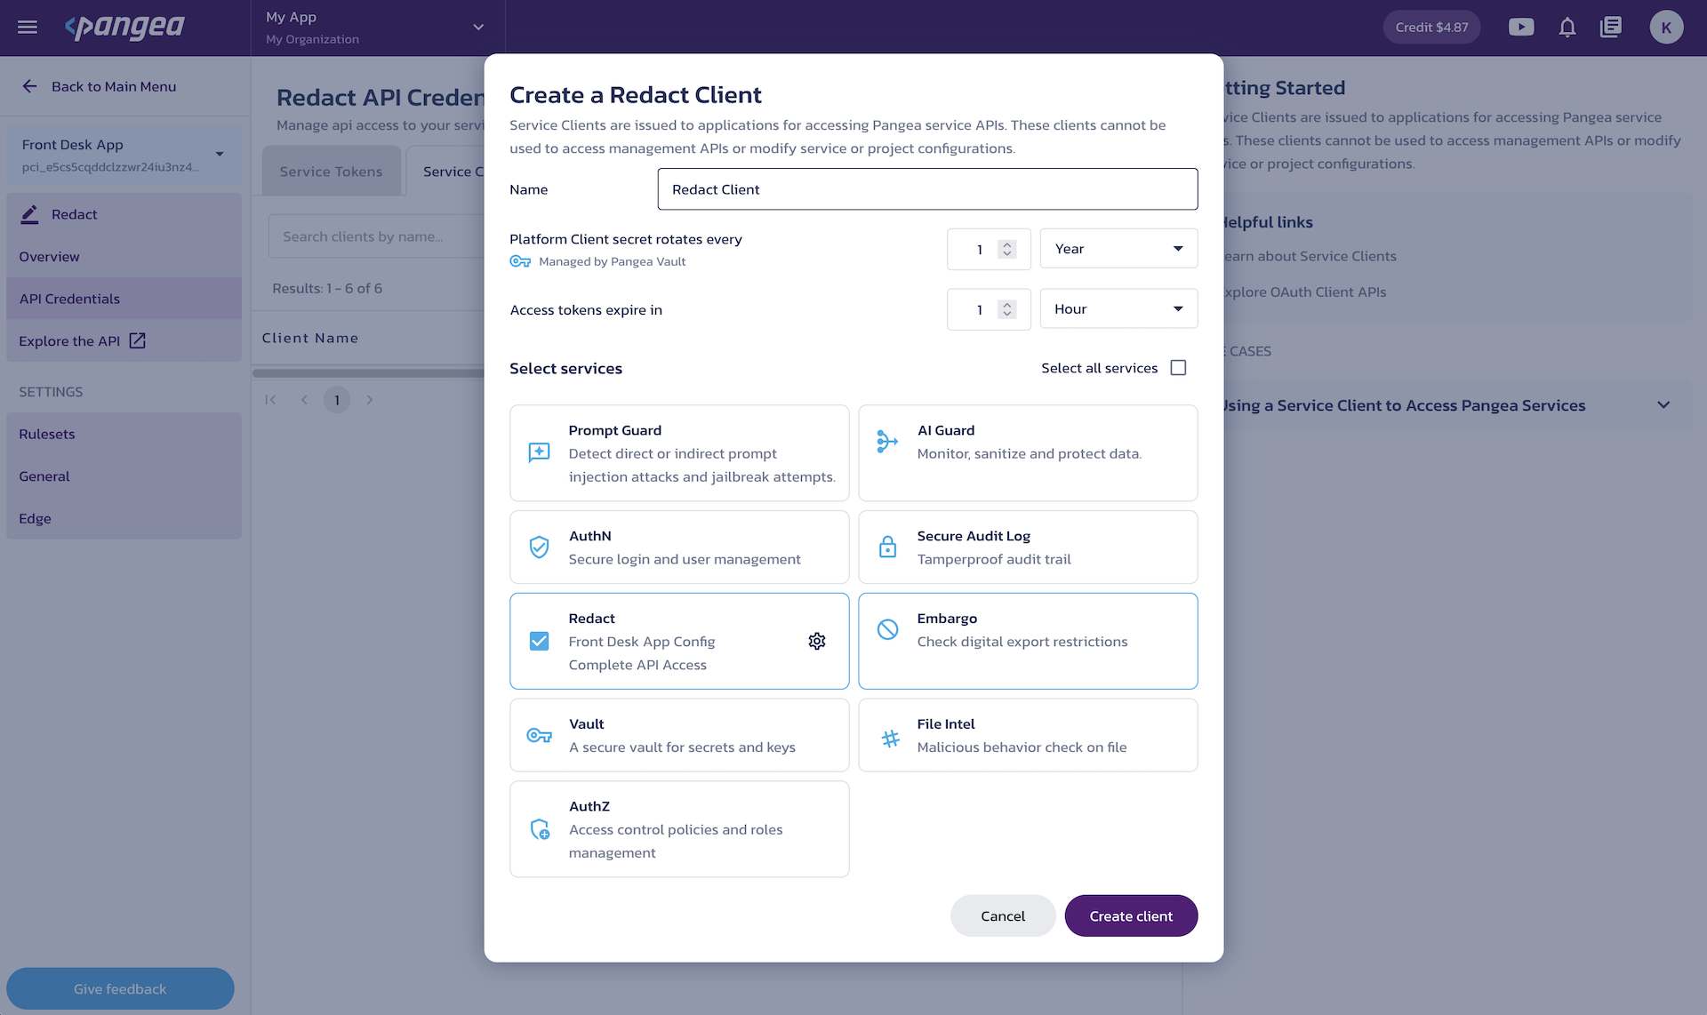Click Back to Main Menu
This screenshot has height=1015, width=1707.
coord(114,86)
